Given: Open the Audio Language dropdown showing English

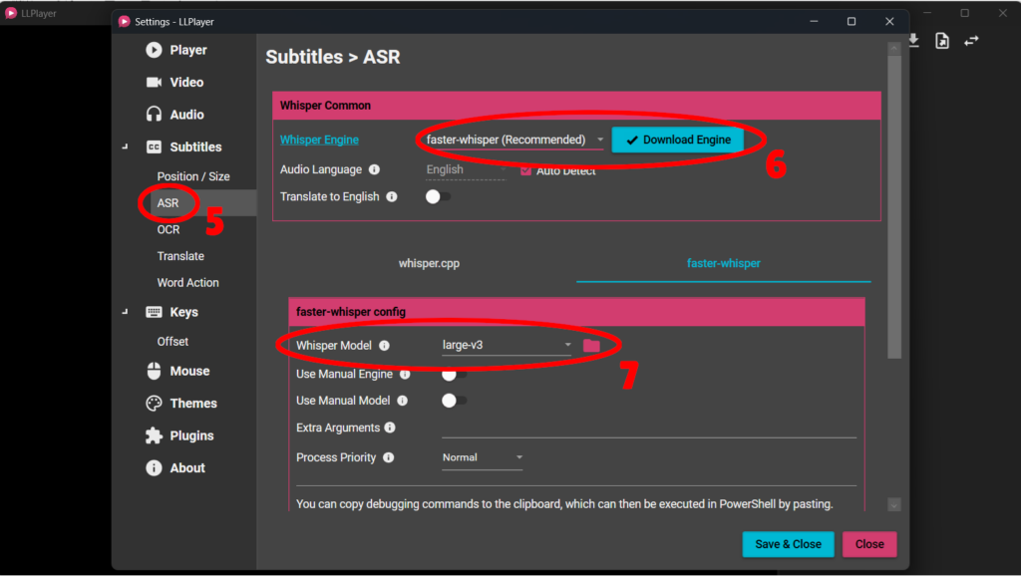Looking at the screenshot, I should tap(466, 169).
